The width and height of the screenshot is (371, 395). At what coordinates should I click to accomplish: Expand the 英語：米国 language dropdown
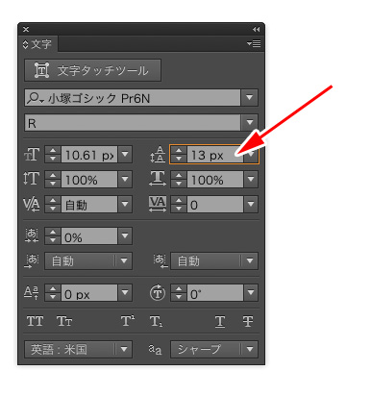pyautogui.click(x=124, y=349)
